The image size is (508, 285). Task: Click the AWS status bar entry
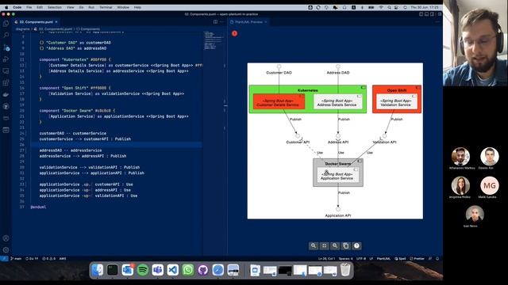coord(63,259)
